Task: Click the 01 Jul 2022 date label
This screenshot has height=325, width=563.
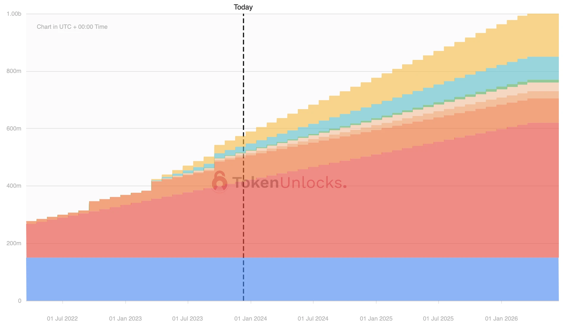Action: (62, 318)
